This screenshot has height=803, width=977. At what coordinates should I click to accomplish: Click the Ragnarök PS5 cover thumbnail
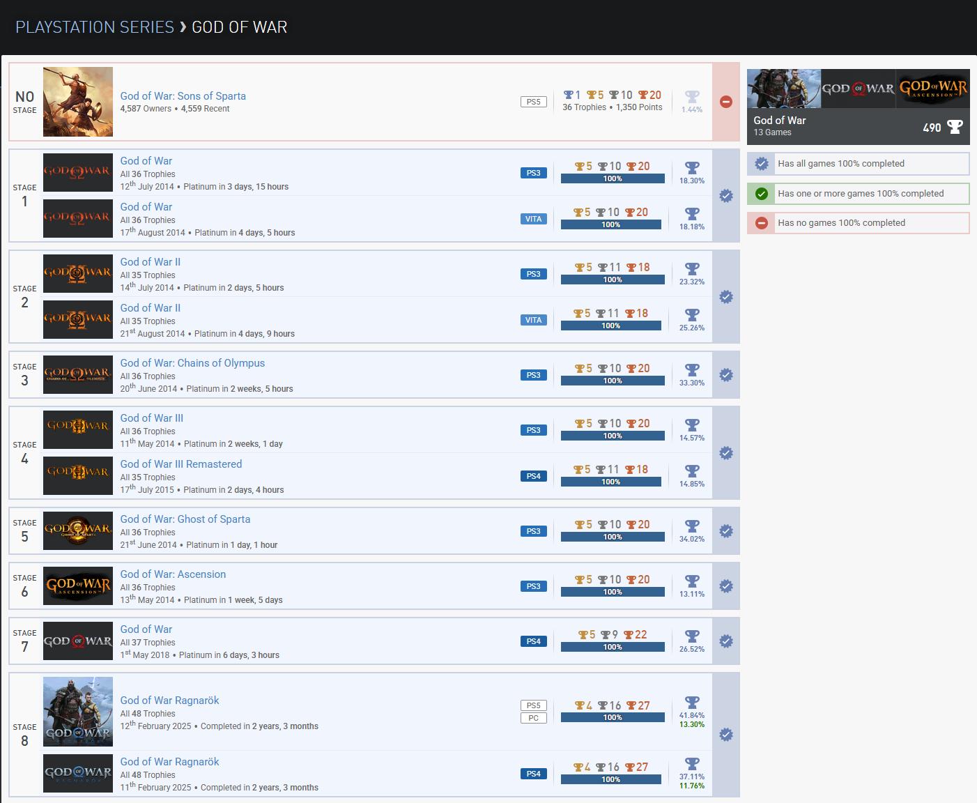point(78,712)
